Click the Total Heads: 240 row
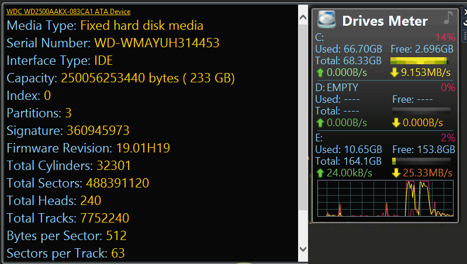Screen dimensions: 467x264 [54, 201]
